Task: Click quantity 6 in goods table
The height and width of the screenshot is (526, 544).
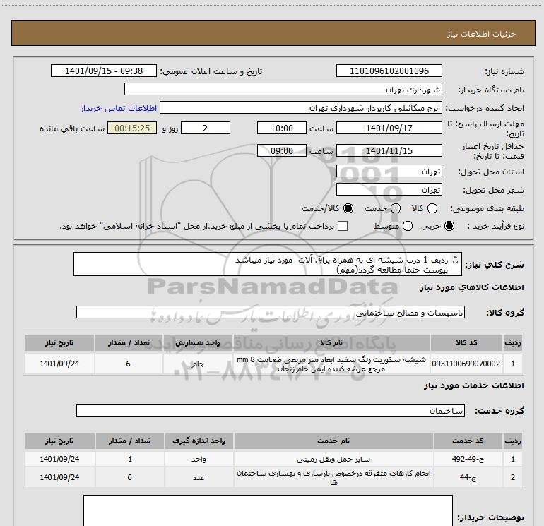Action: [x=129, y=364]
